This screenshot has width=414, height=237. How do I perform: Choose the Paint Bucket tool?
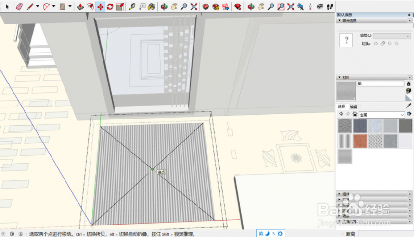[x=151, y=7]
